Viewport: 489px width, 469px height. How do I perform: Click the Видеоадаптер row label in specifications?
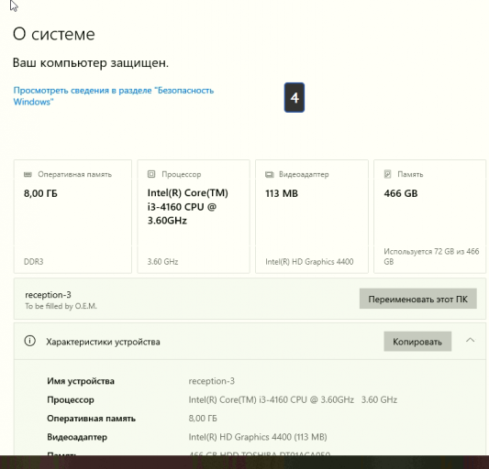77,437
